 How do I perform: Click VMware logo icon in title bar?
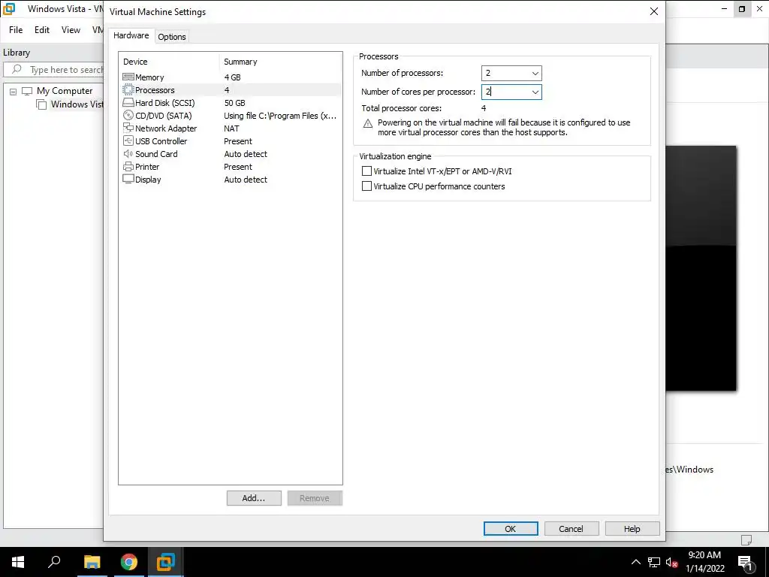[x=9, y=9]
